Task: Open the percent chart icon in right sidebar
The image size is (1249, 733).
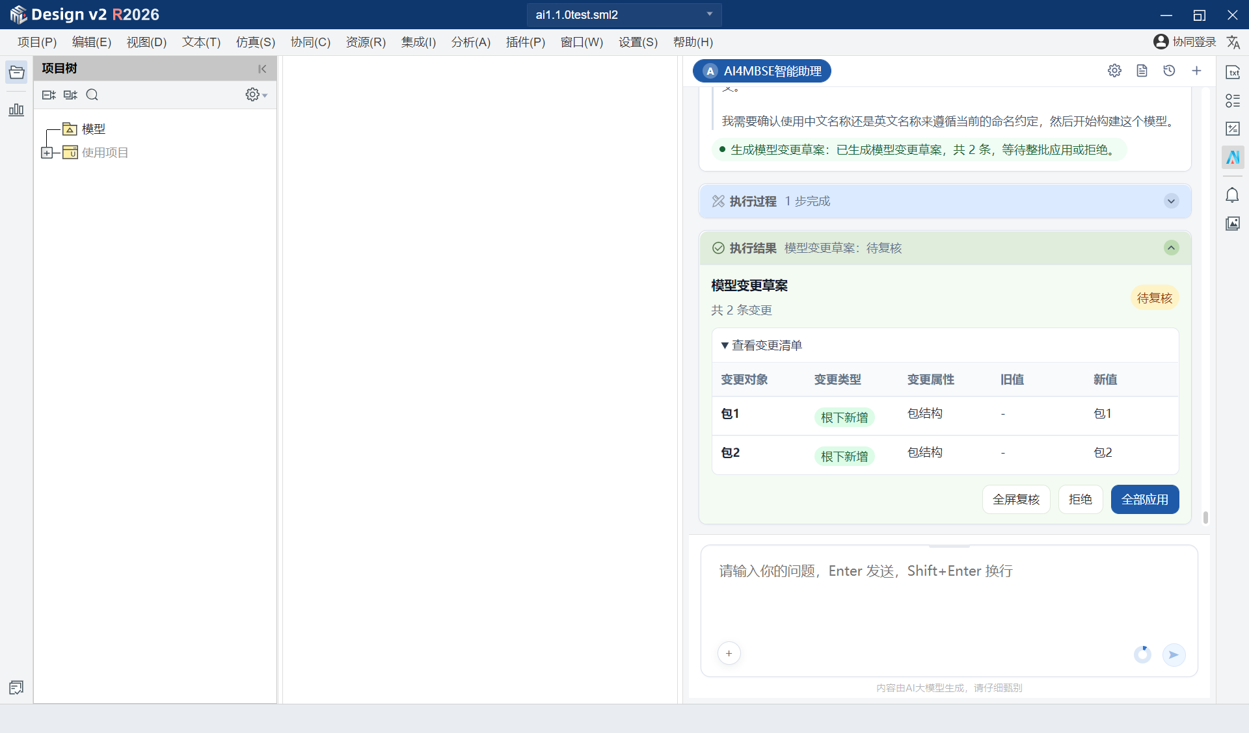Action: [x=1233, y=129]
